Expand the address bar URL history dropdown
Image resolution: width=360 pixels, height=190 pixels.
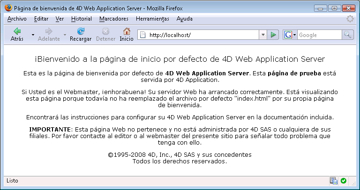[263, 35]
